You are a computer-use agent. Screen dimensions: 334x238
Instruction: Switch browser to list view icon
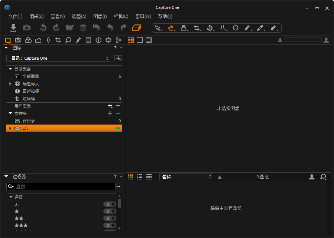click(x=140, y=177)
